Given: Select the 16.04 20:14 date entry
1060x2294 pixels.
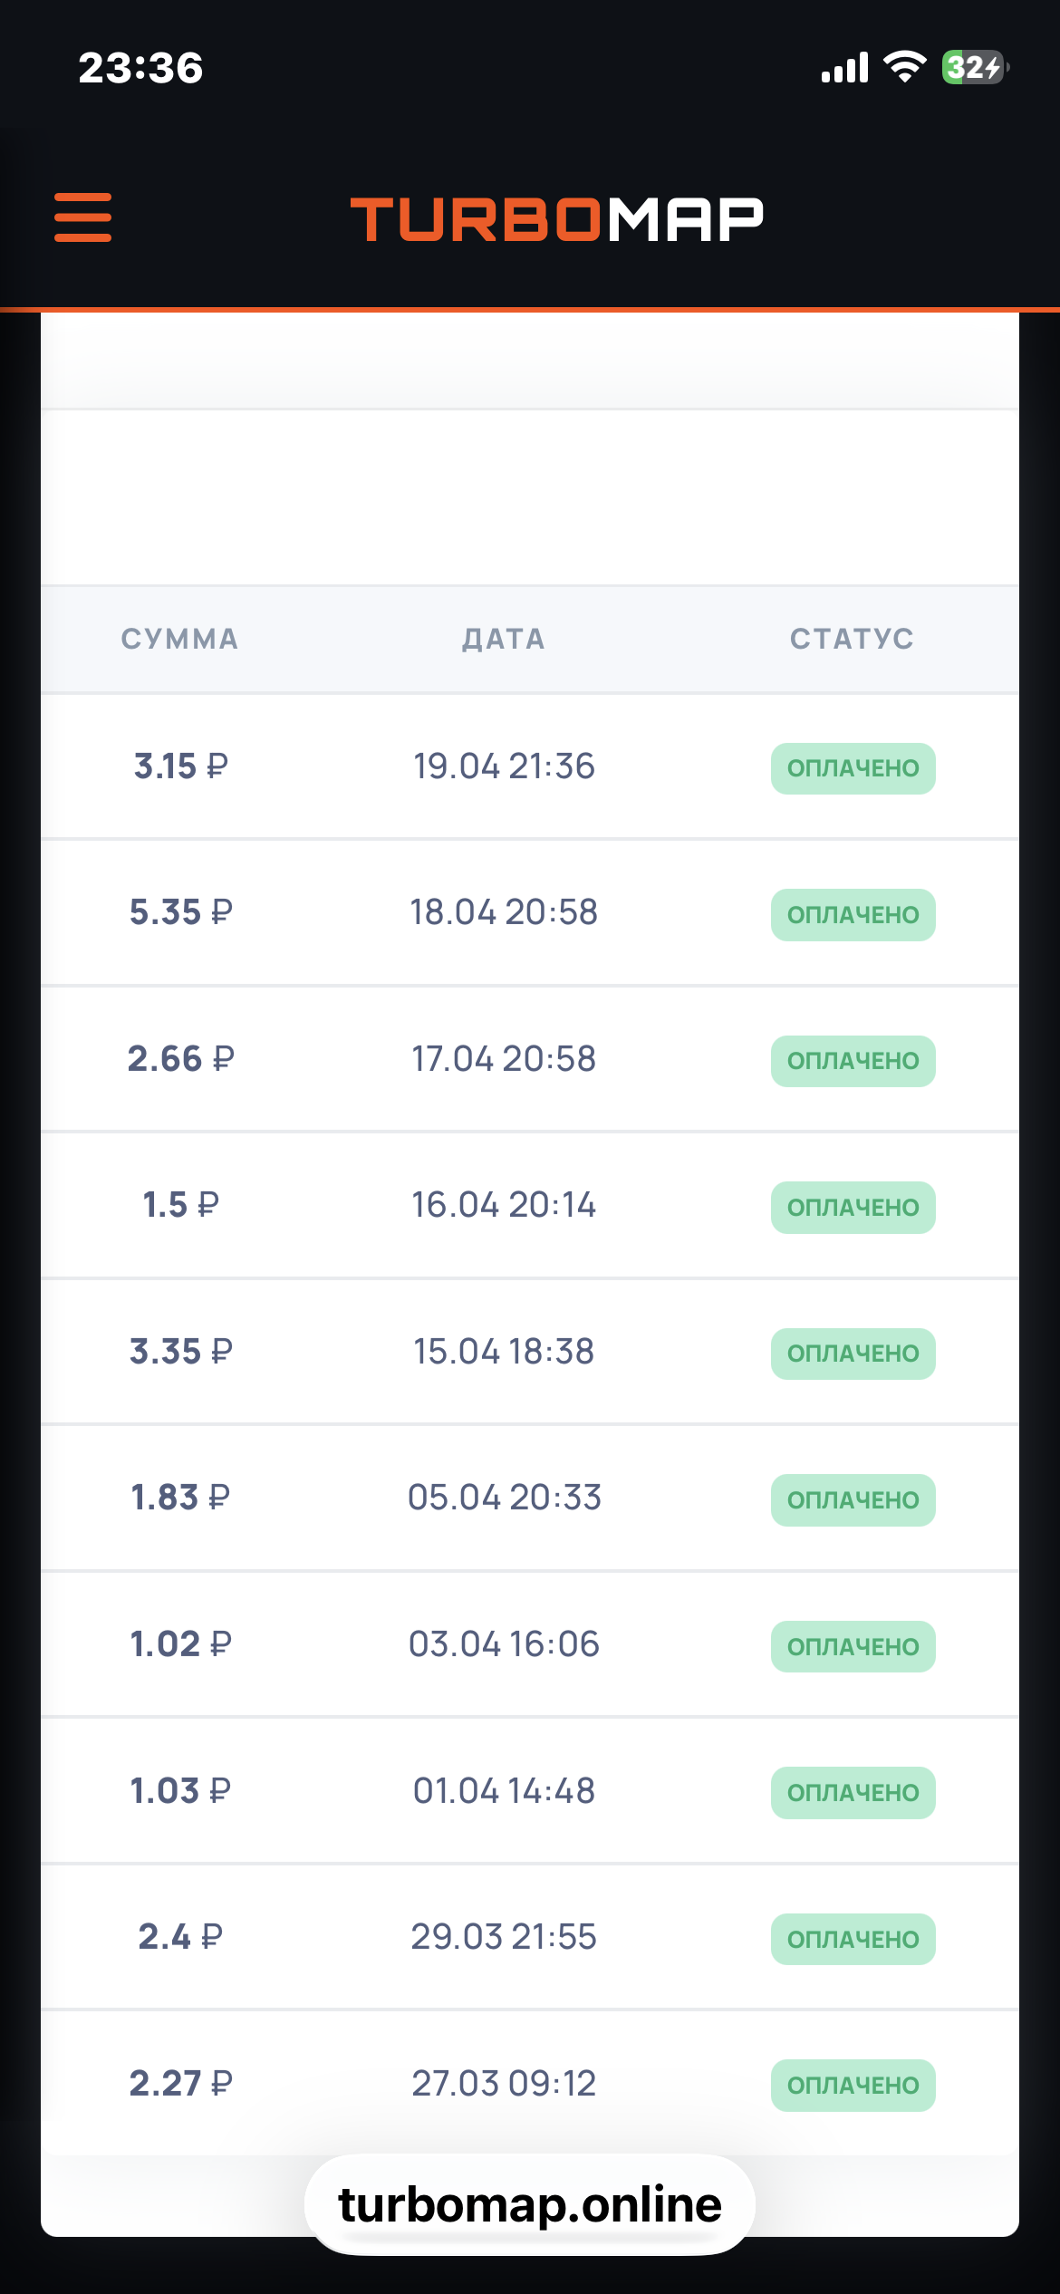Looking at the screenshot, I should click(504, 1205).
